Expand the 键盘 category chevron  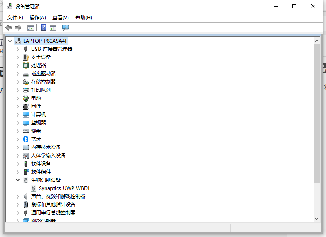click(18, 131)
